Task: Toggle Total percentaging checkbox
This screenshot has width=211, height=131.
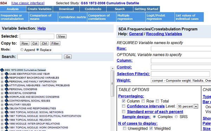Action: pyautogui.click(x=157, y=101)
